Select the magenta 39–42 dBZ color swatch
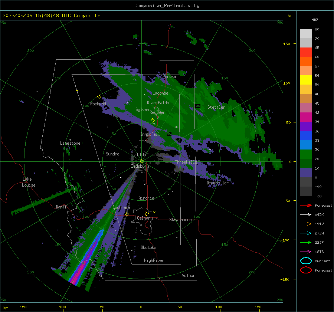 (306, 117)
